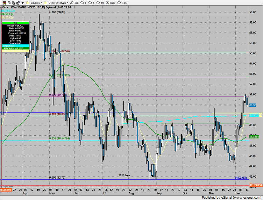The width and height of the screenshot is (263, 200).
Task: Click the MA(50,C)s study label
Action: [7, 14]
